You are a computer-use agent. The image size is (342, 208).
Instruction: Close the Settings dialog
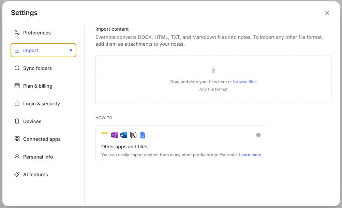(327, 13)
